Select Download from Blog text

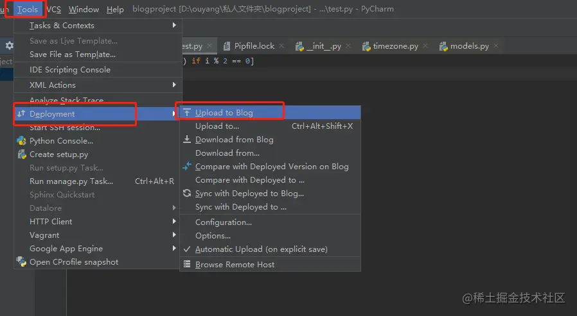235,139
